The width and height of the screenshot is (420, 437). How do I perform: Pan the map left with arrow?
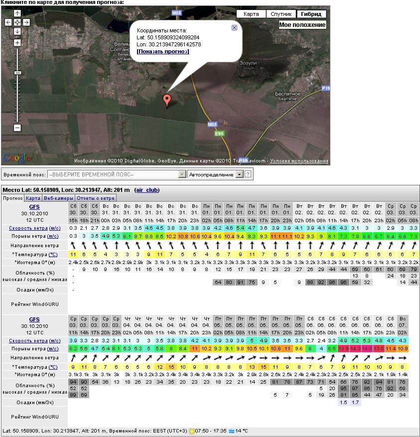[8, 22]
